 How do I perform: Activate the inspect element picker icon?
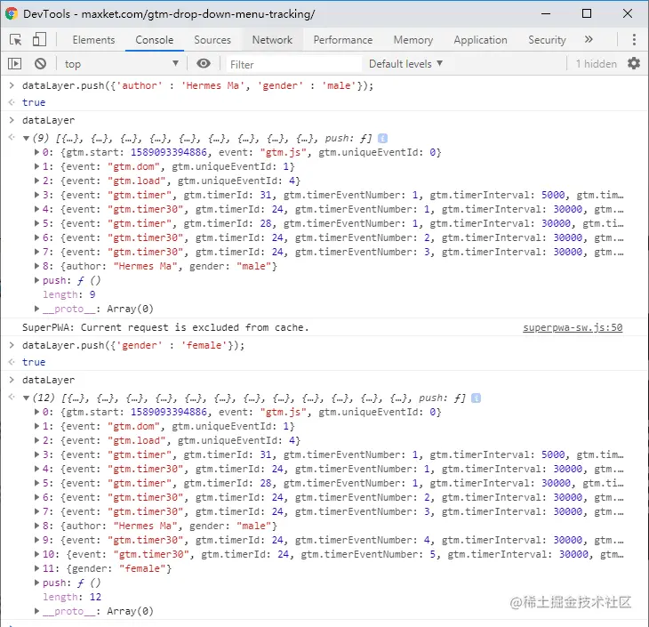(16, 40)
